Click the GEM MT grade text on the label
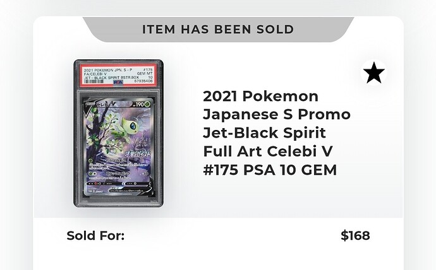The width and height of the screenshot is (436, 270). point(145,74)
